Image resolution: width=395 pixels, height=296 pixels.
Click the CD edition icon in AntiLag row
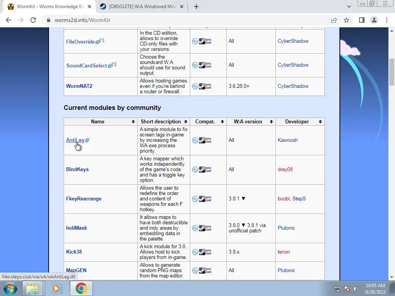(195, 140)
